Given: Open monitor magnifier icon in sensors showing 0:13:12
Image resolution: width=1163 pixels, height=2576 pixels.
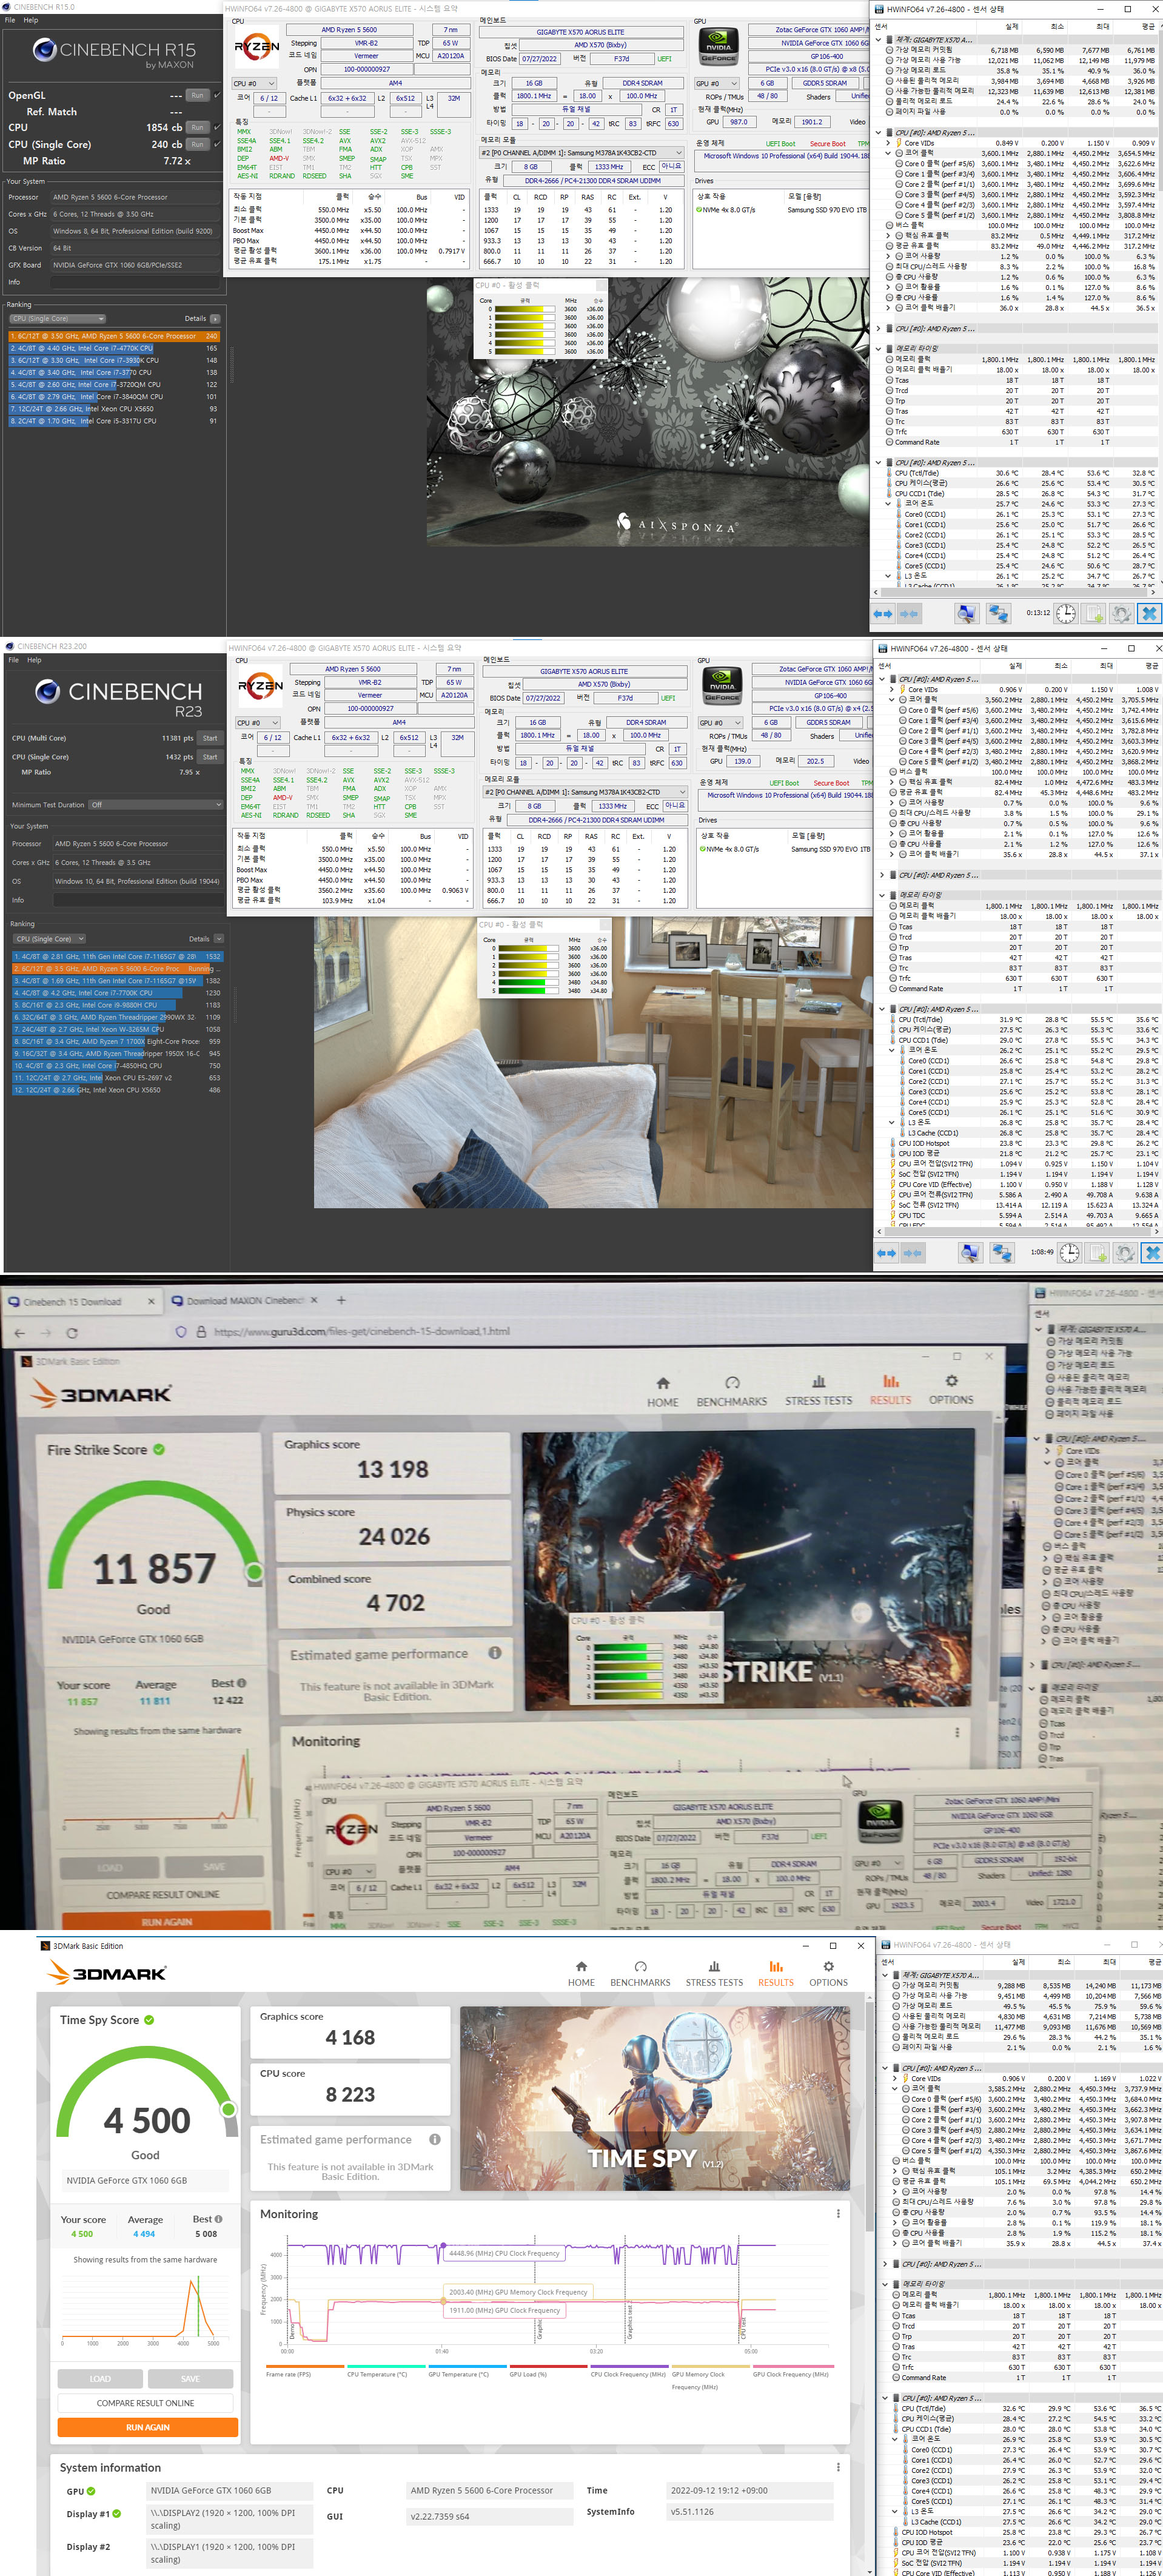Looking at the screenshot, I should coord(966,613).
